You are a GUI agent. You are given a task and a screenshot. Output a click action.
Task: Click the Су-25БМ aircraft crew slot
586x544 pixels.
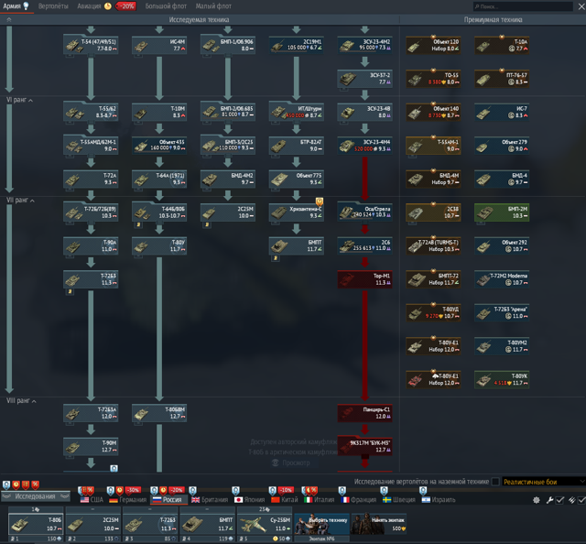pyautogui.click(x=265, y=524)
